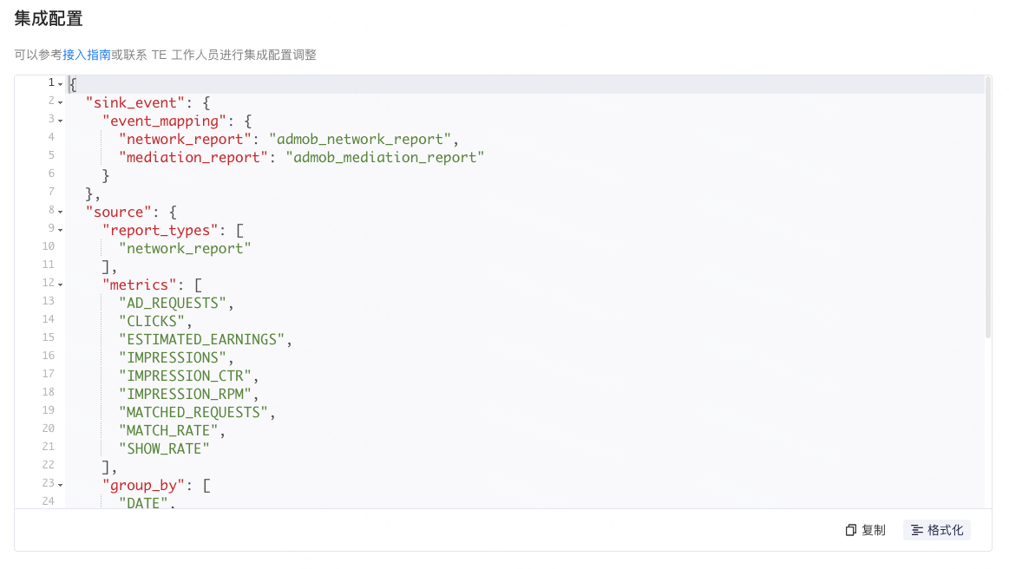Place cursor in "admob_network_report" value
The width and height of the screenshot is (1009, 569).
pyautogui.click(x=363, y=139)
